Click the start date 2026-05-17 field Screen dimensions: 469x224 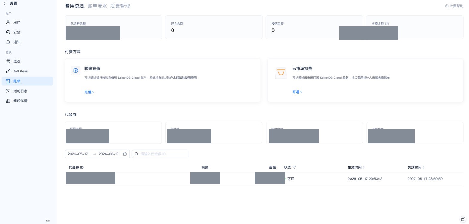(x=78, y=154)
